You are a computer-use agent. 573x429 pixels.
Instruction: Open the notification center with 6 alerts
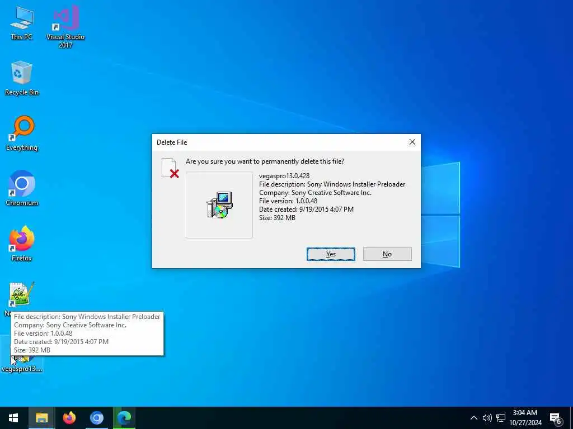pyautogui.click(x=556, y=418)
